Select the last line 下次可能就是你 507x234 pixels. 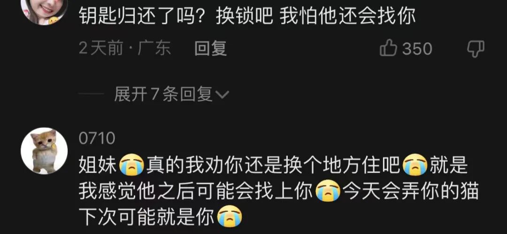point(147,217)
